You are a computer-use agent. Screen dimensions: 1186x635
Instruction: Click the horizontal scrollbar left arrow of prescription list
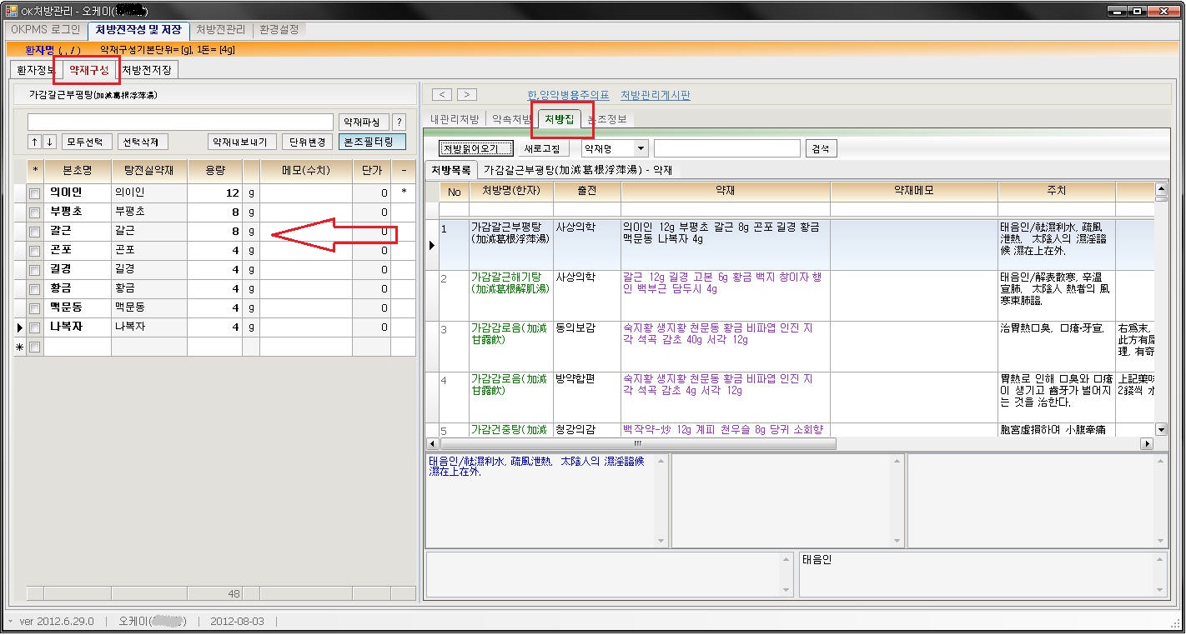[x=432, y=444]
